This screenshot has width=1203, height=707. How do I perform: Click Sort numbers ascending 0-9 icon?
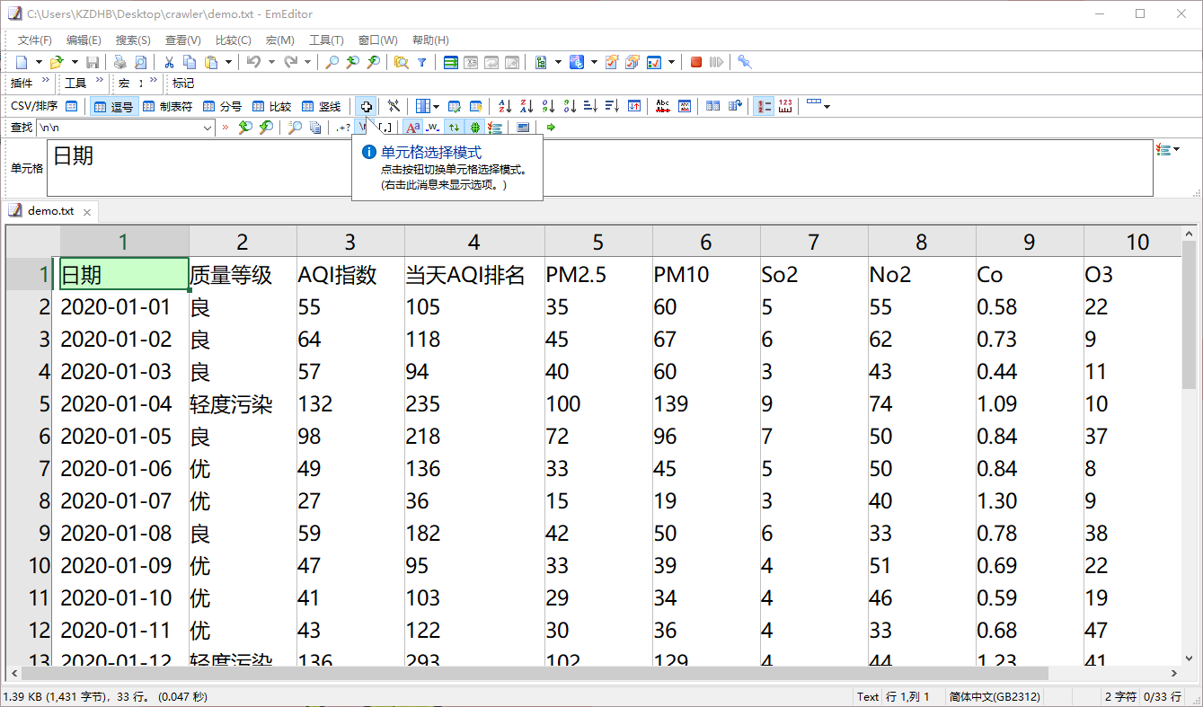click(x=548, y=106)
